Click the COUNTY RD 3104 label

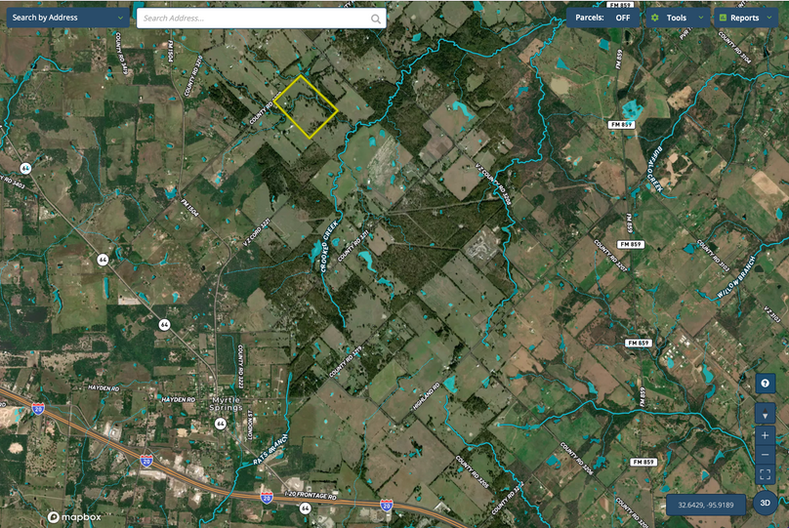(734, 47)
